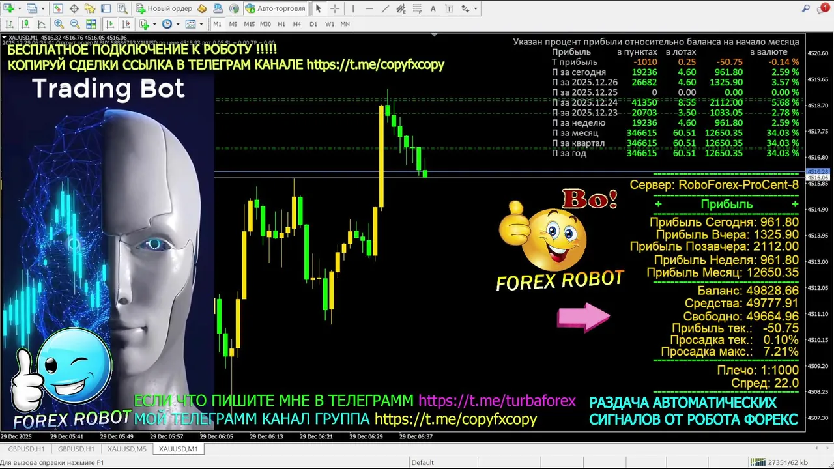Open the Strategy Tester icon
This screenshot has width=834, height=469.
[x=122, y=8]
